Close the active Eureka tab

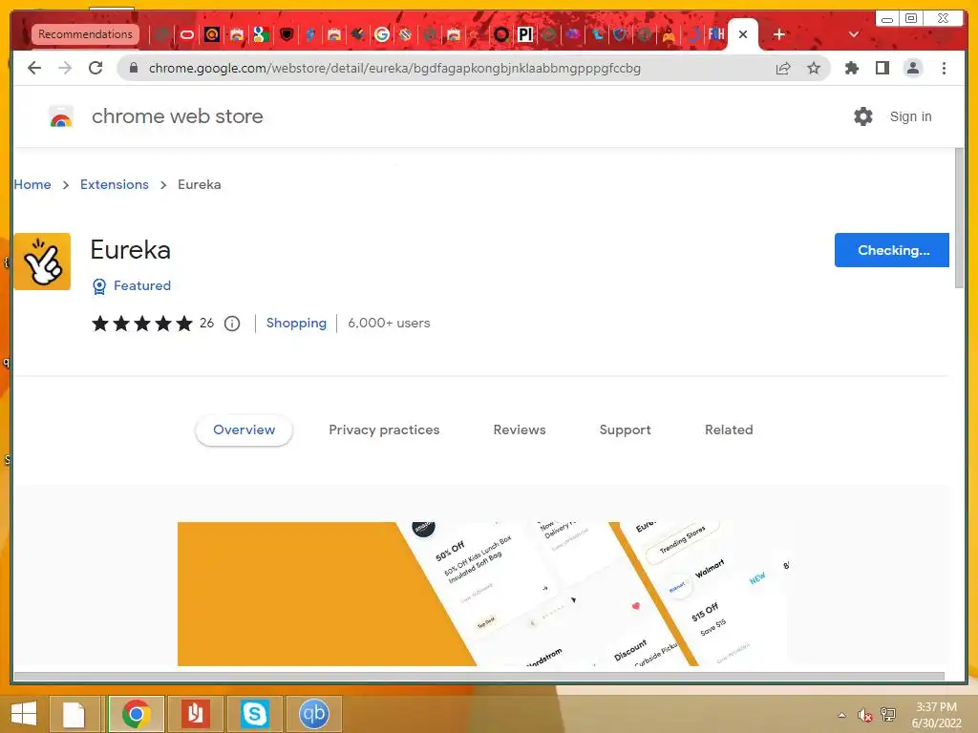743,34
